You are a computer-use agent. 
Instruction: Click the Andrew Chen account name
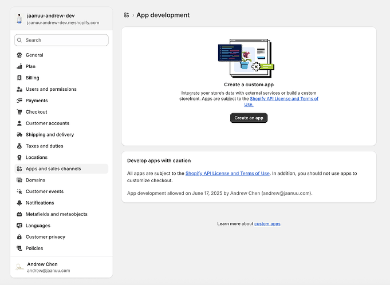click(x=42, y=264)
